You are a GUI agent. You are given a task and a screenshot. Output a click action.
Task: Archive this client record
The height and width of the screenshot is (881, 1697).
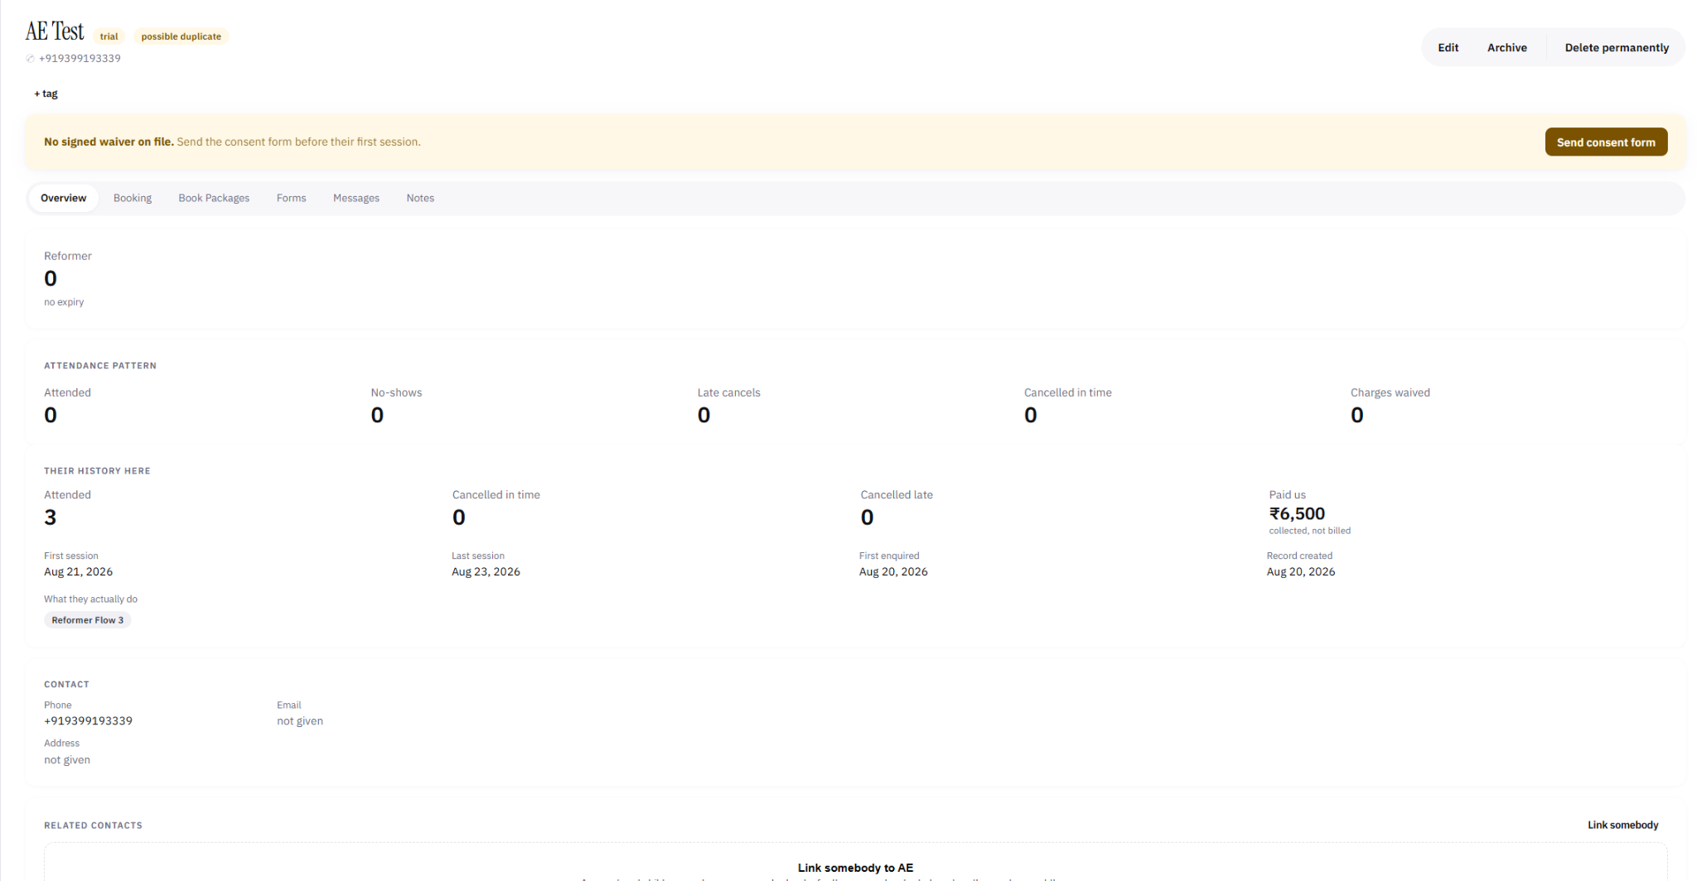(x=1506, y=48)
